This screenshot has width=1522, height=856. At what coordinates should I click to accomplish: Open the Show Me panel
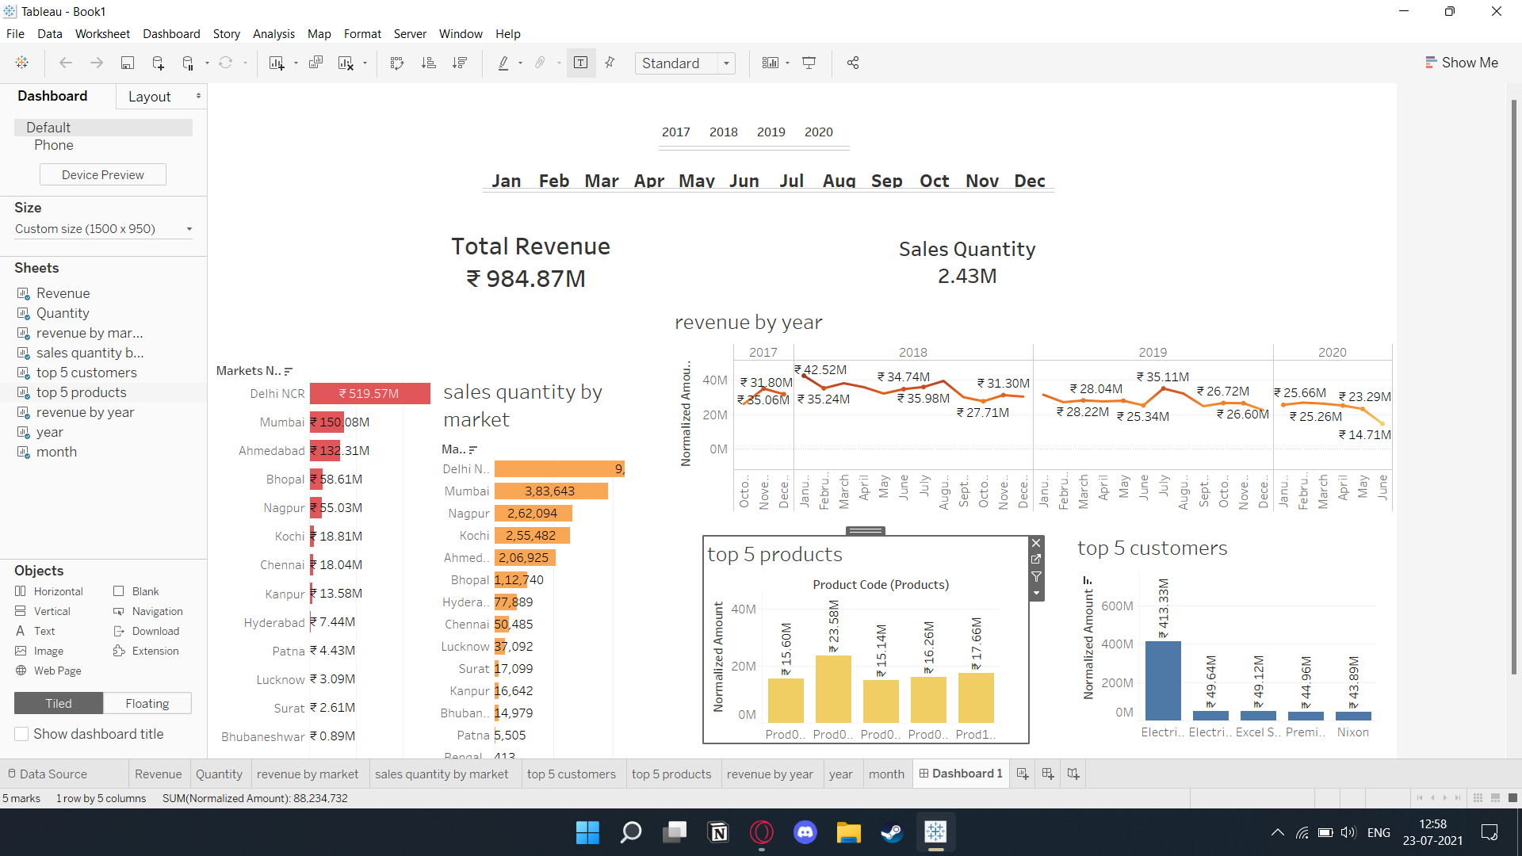coord(1463,62)
